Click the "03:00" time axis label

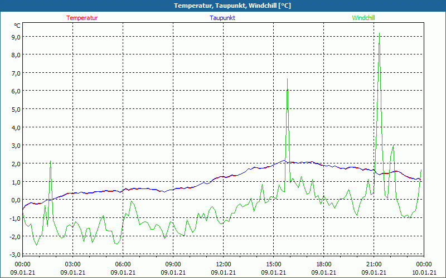point(73,265)
